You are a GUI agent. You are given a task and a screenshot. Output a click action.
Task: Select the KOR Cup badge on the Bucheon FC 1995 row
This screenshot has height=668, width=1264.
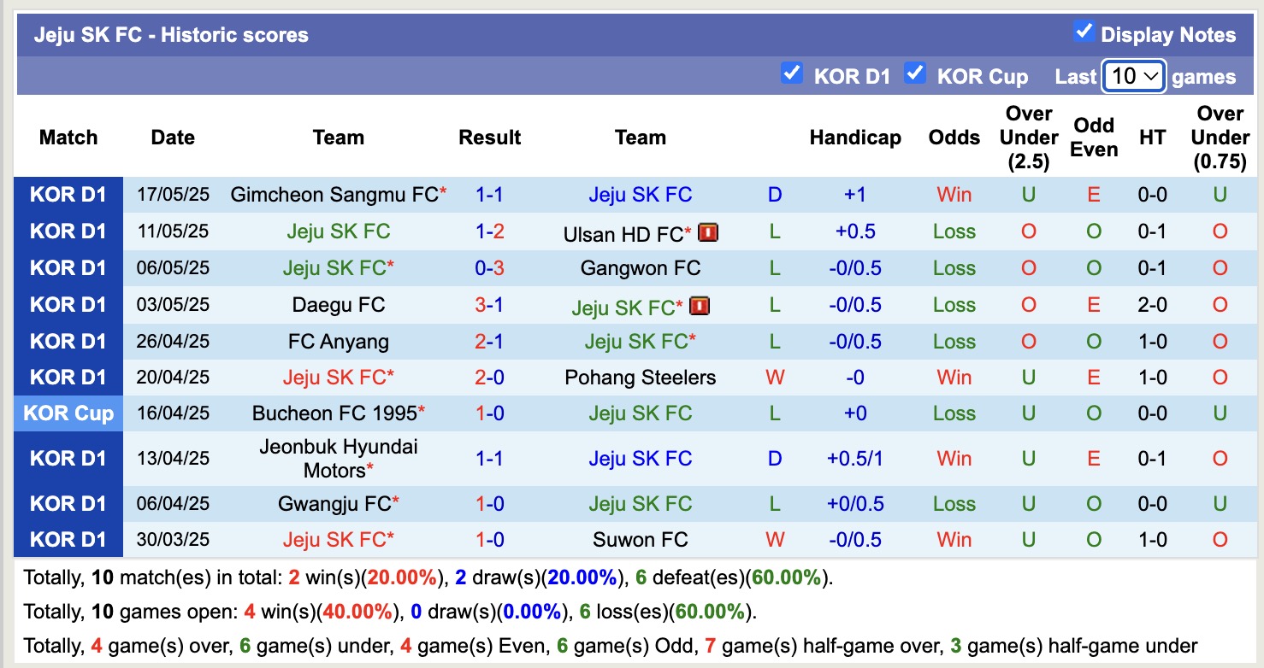(x=68, y=413)
